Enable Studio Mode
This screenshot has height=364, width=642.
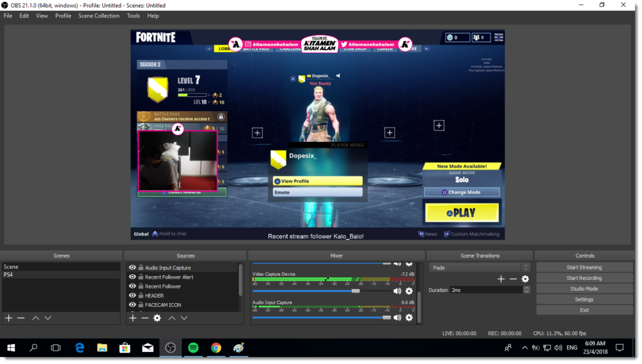point(584,289)
